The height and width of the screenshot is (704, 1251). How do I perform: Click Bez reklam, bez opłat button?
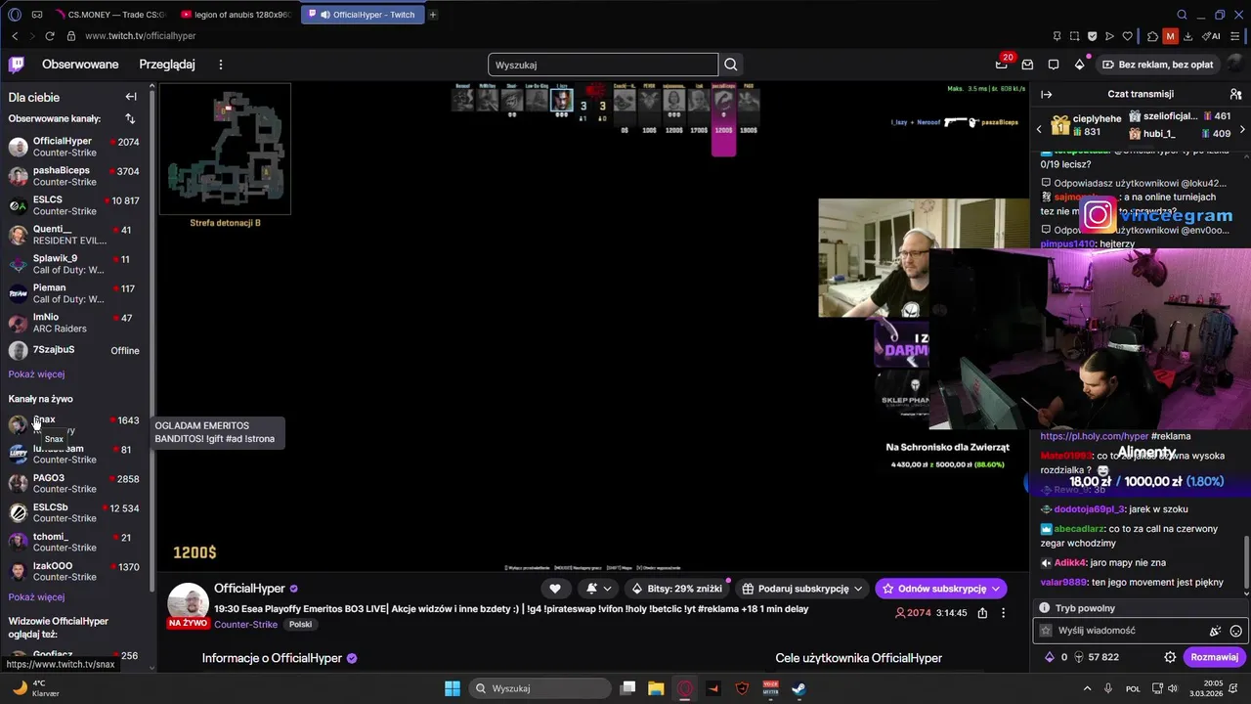click(x=1158, y=65)
